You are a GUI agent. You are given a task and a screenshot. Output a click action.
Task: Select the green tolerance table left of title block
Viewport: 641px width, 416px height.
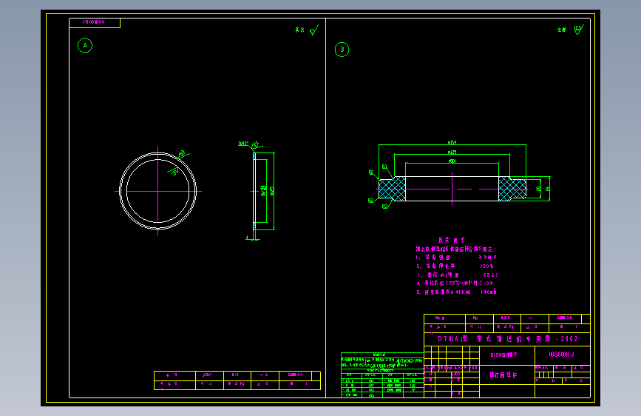point(382,375)
